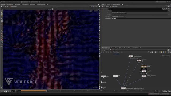Screen dimensions: 171x96
Task: Click the blue network box icon
Action: pyautogui.click(x=163, y=52)
